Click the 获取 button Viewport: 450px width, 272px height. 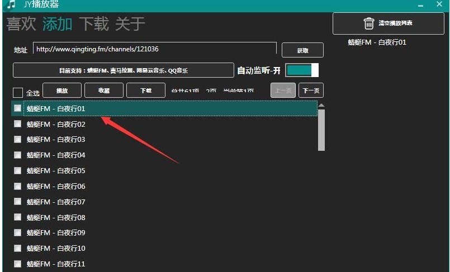tap(302, 50)
